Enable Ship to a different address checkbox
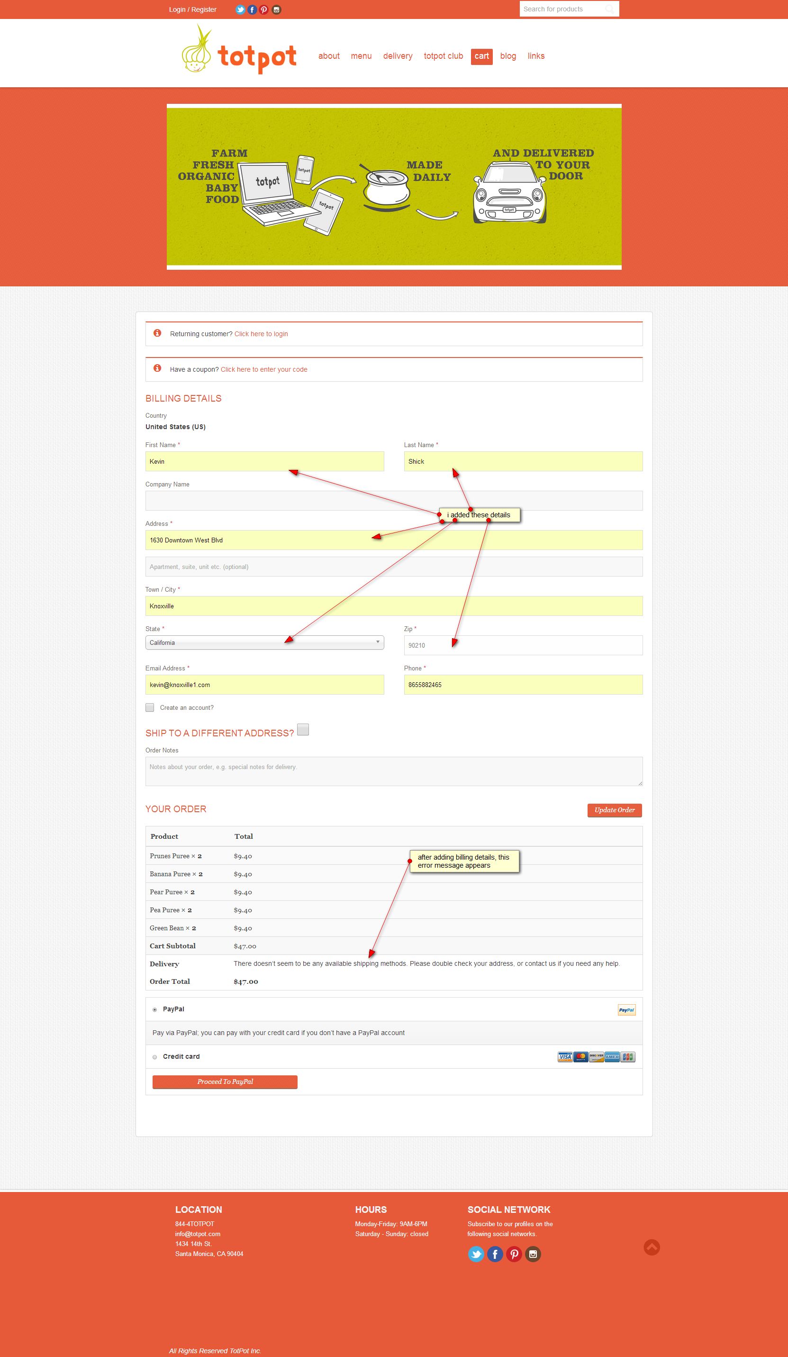788x1357 pixels. 303,730
